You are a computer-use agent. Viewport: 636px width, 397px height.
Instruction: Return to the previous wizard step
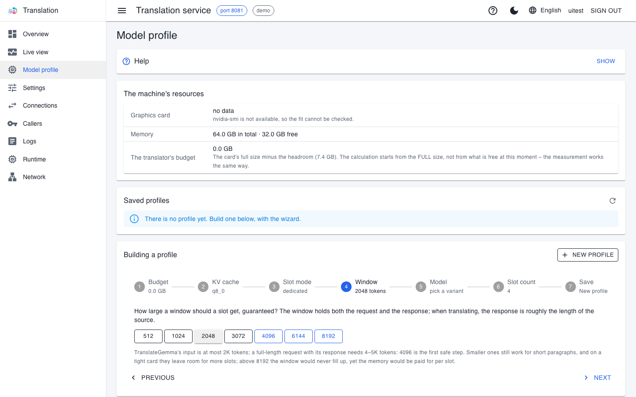(153, 378)
